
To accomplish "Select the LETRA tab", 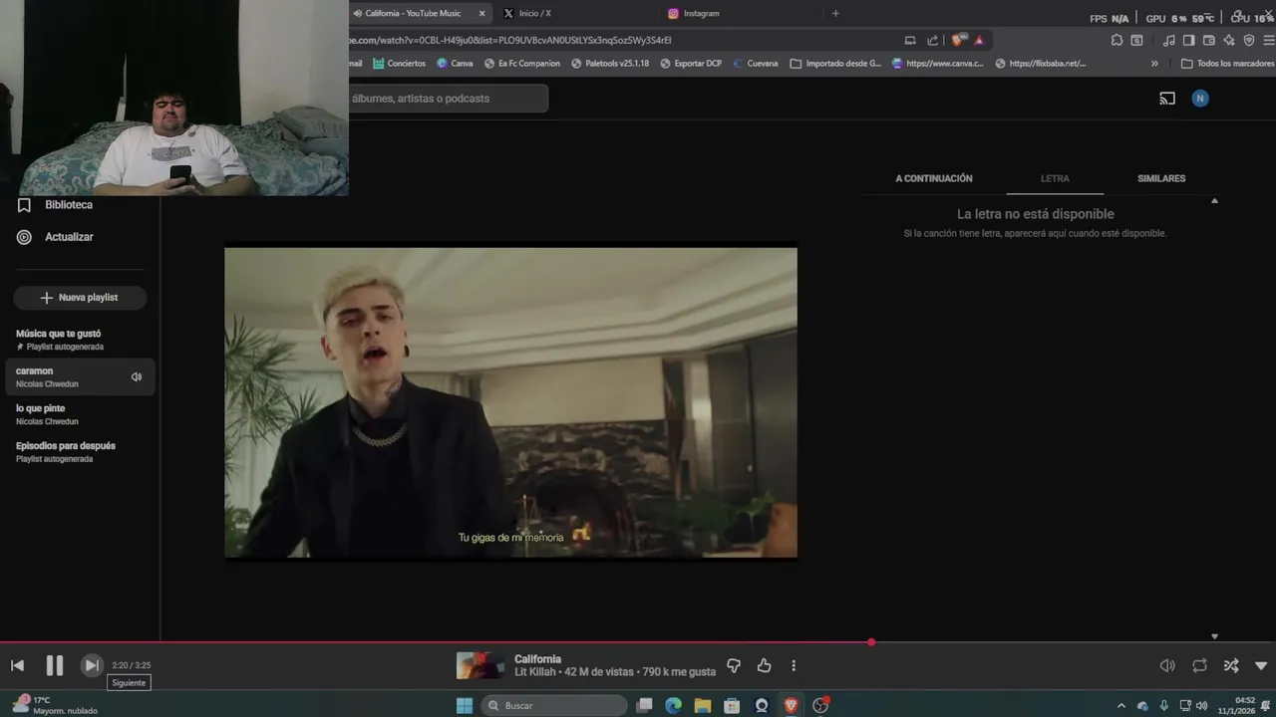I will point(1055,178).
